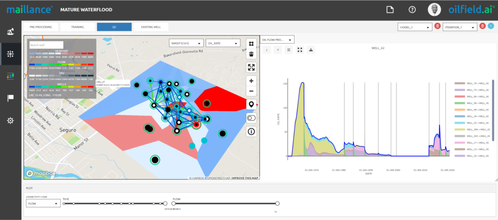Screen dimensions: 498x220
Task: Switch to the TRAINING tab
Action: (x=77, y=27)
